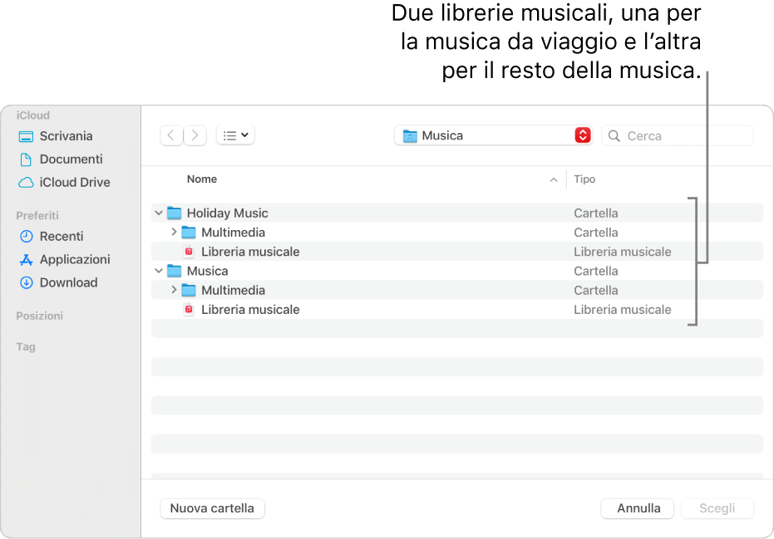The height and width of the screenshot is (539, 774).
Task: Open the view options dropdown in the toolbar
Action: 235,135
